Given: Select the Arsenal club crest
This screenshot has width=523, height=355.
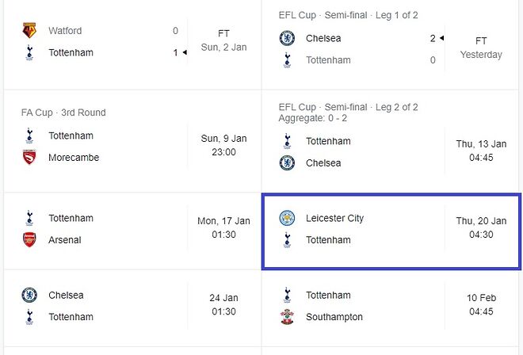Looking at the screenshot, I should (29, 239).
